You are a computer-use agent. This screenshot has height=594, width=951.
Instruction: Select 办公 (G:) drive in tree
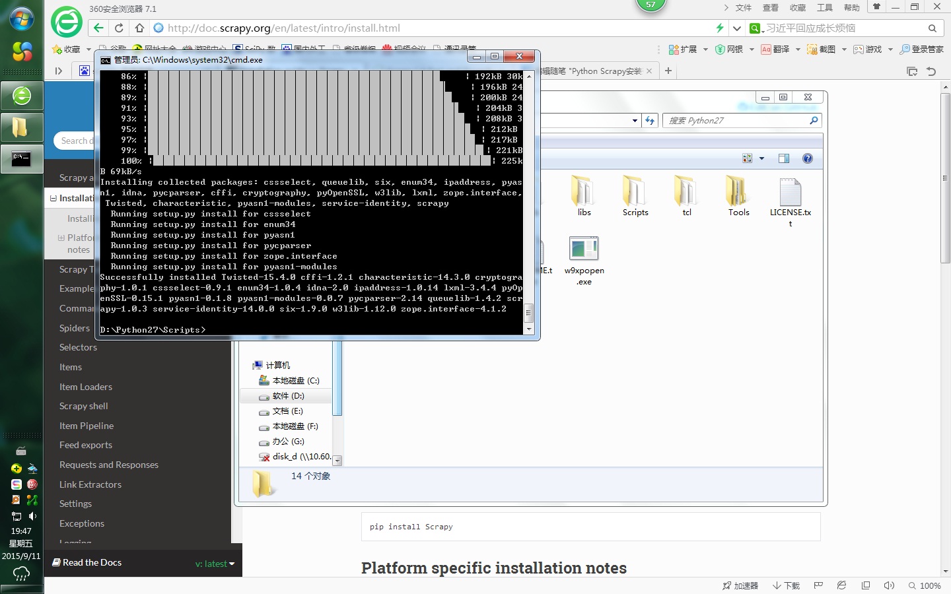click(281, 442)
